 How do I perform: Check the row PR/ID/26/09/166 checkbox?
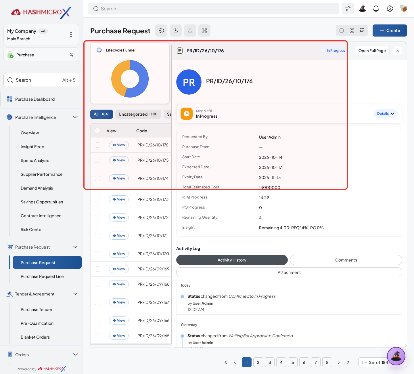click(97, 320)
